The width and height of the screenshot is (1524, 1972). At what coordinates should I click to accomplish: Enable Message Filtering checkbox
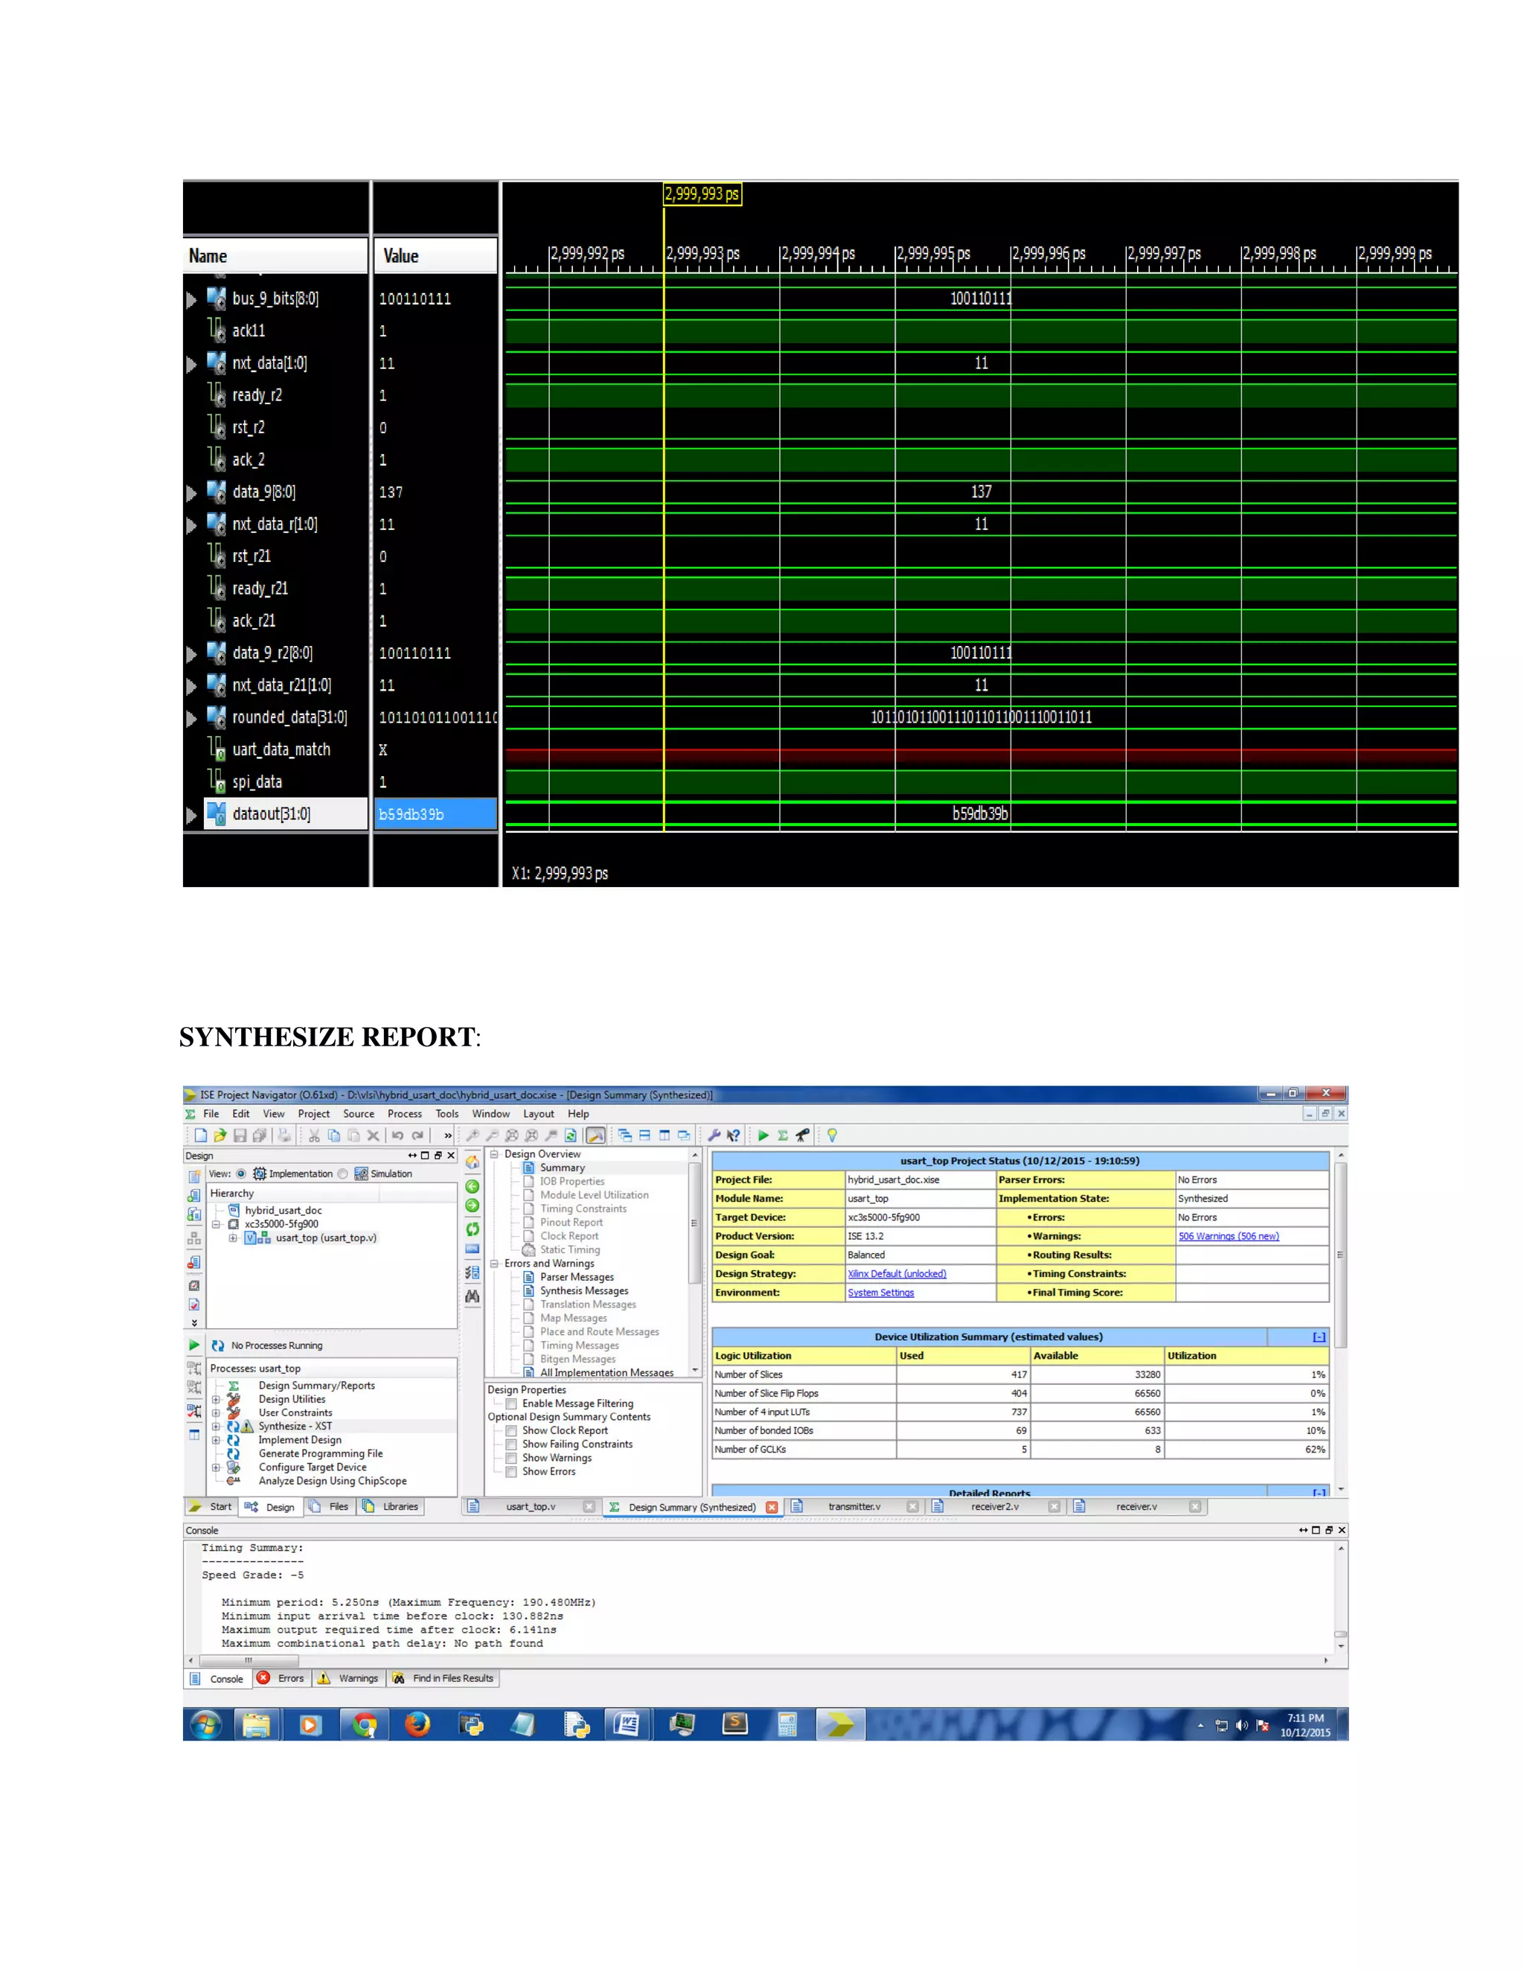[511, 1404]
